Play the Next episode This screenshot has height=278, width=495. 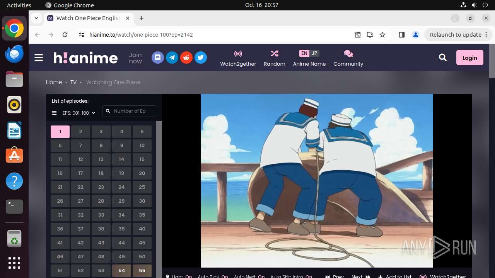click(x=361, y=276)
